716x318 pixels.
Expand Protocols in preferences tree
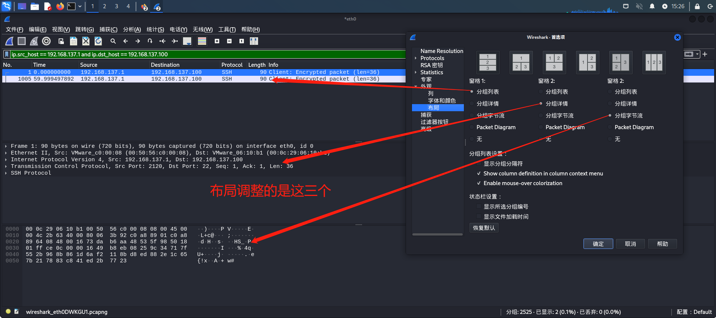point(415,58)
